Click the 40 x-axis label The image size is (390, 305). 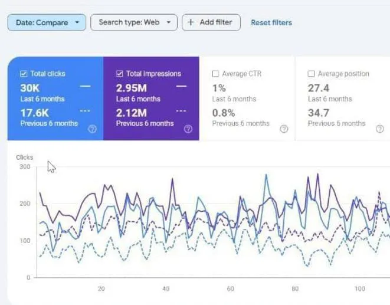pos(166,288)
